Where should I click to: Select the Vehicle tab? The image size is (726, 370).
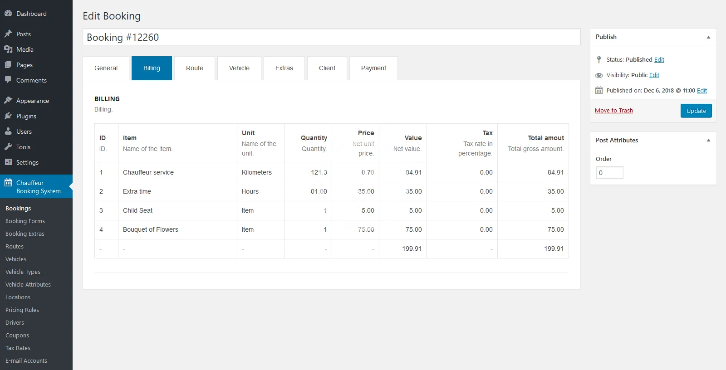click(x=239, y=68)
